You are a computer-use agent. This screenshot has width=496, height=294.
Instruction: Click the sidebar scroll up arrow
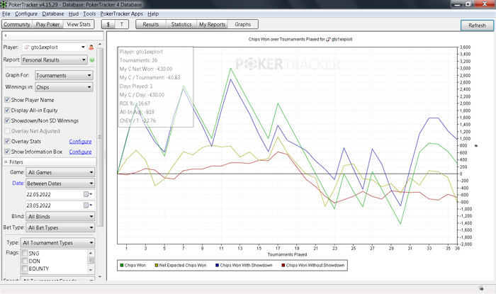point(100,44)
